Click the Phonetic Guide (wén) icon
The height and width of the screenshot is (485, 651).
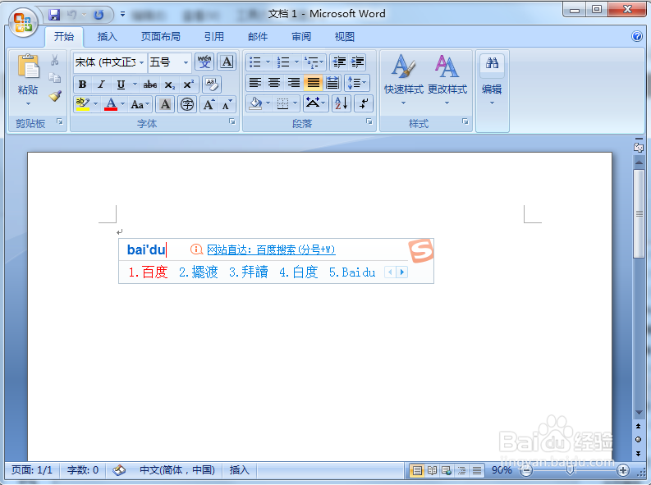pos(204,62)
